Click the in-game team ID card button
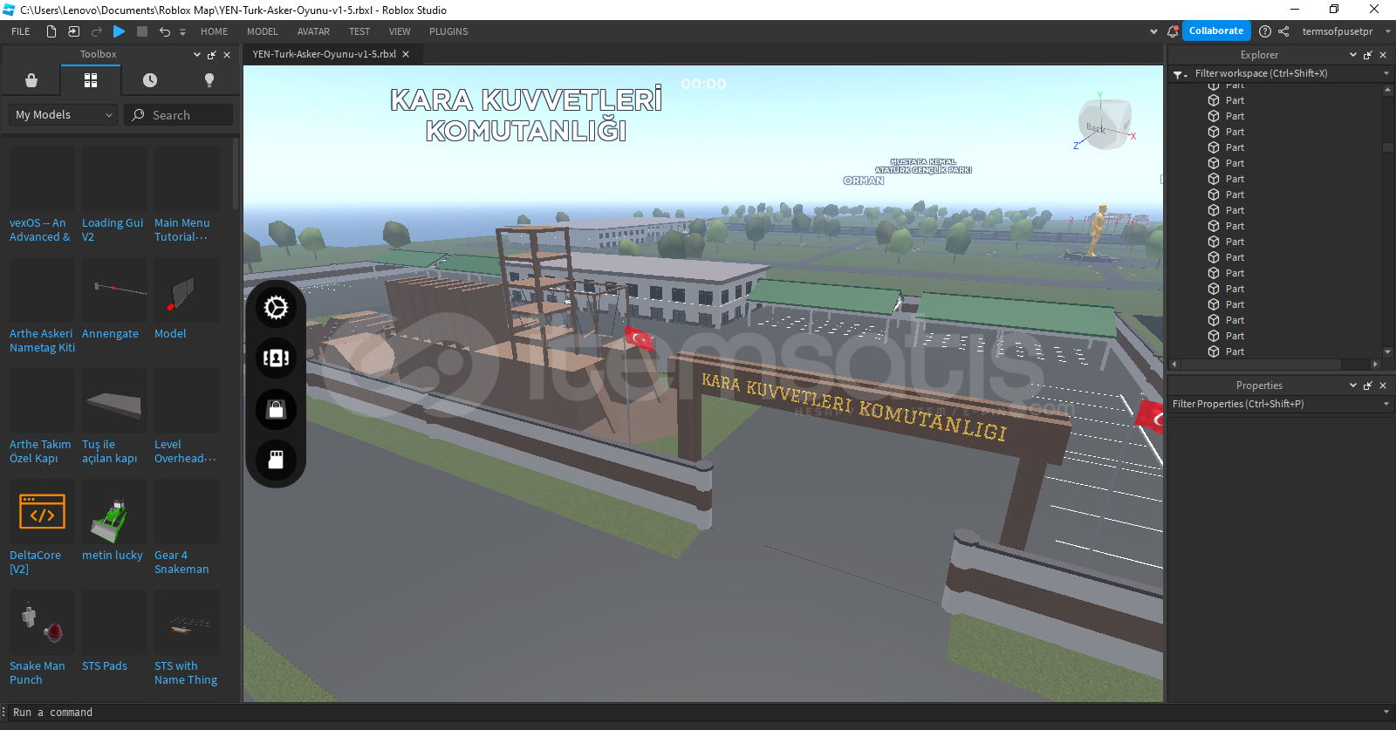Viewport: 1396px width, 730px height. coord(277,358)
